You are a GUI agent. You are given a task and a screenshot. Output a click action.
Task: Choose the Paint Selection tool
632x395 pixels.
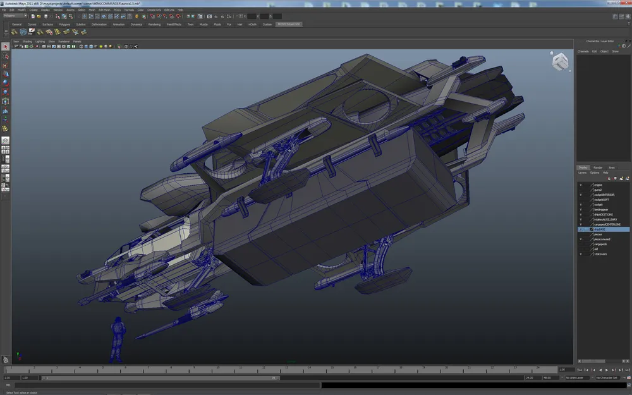[x=6, y=65]
